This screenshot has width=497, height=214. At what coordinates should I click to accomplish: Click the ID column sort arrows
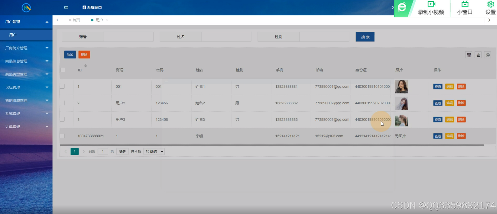(x=85, y=66)
